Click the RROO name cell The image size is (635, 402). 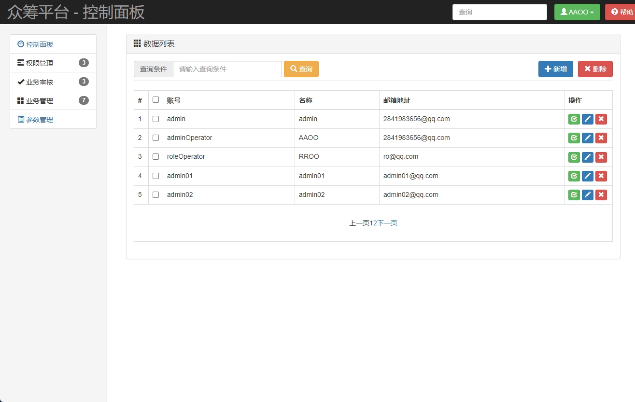pos(337,156)
